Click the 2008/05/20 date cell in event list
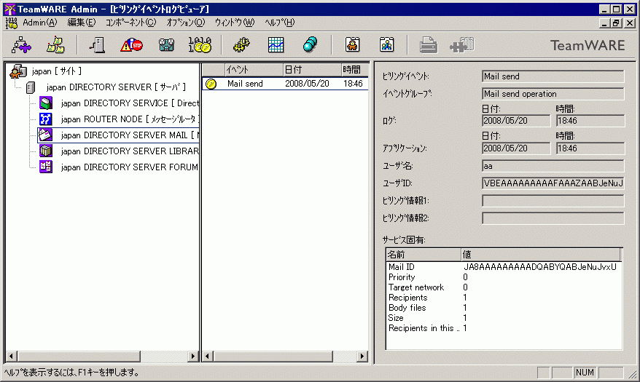The image size is (640, 382). [307, 84]
